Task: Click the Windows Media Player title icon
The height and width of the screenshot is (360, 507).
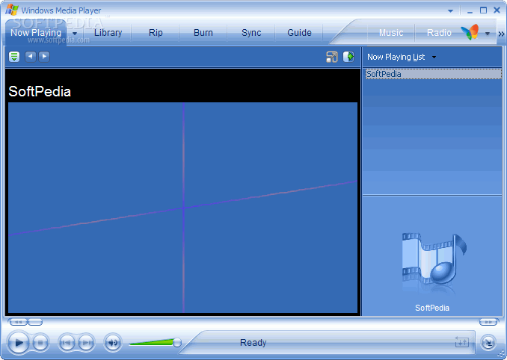Action: point(12,10)
